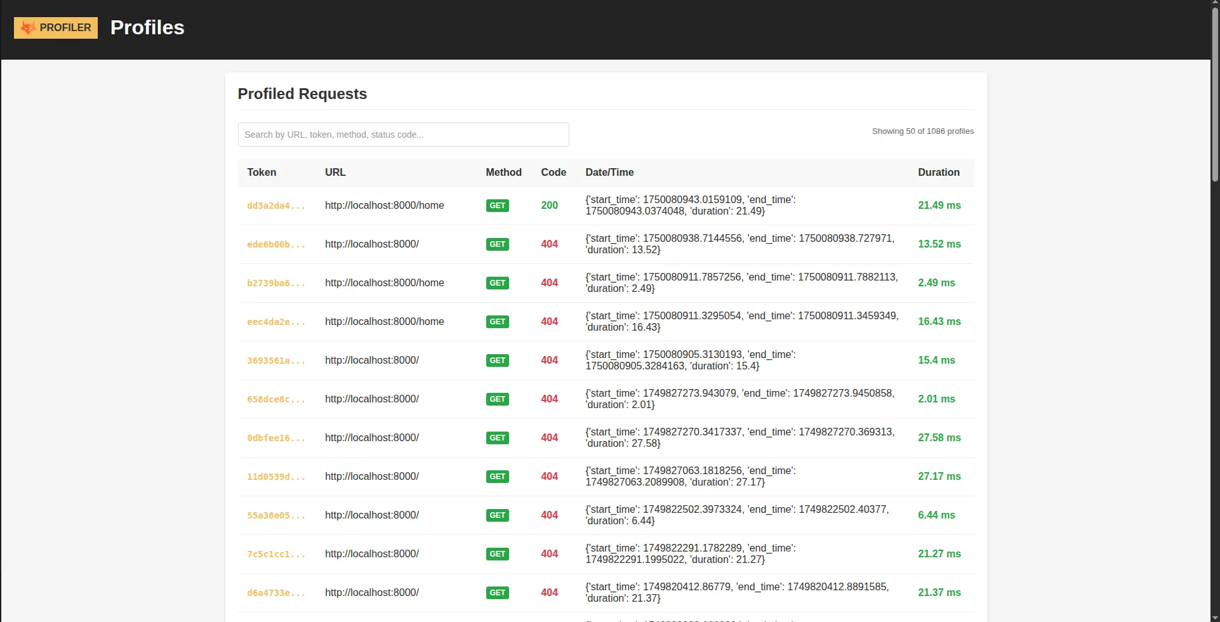Click the Token column header
This screenshot has width=1220, height=622.
(262, 172)
